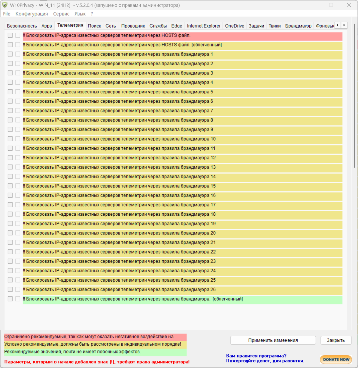Minimize the W10Privacy window
The width and height of the screenshot is (358, 368).
tap(314, 5)
